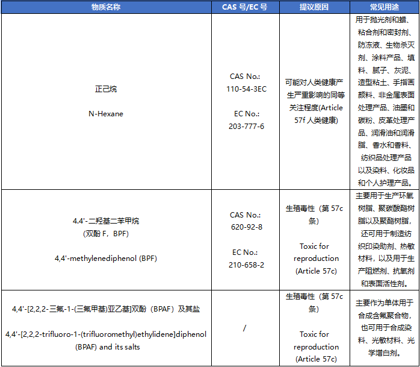Viewport: 420px width, 367px height.
Task: Click the BPAF and its salts English name
Action: pyautogui.click(x=105, y=340)
